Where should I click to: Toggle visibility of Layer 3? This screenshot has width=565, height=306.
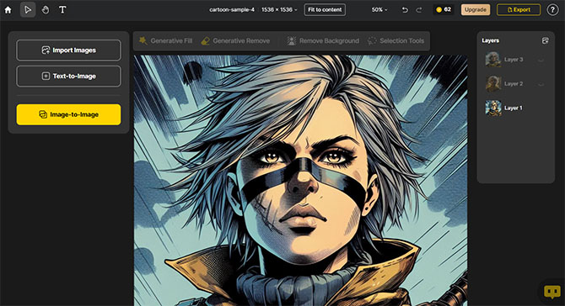[541, 60]
